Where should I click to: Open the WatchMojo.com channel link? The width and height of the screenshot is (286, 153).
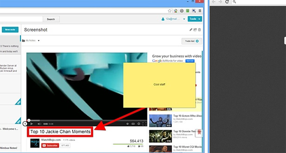coord(51,140)
